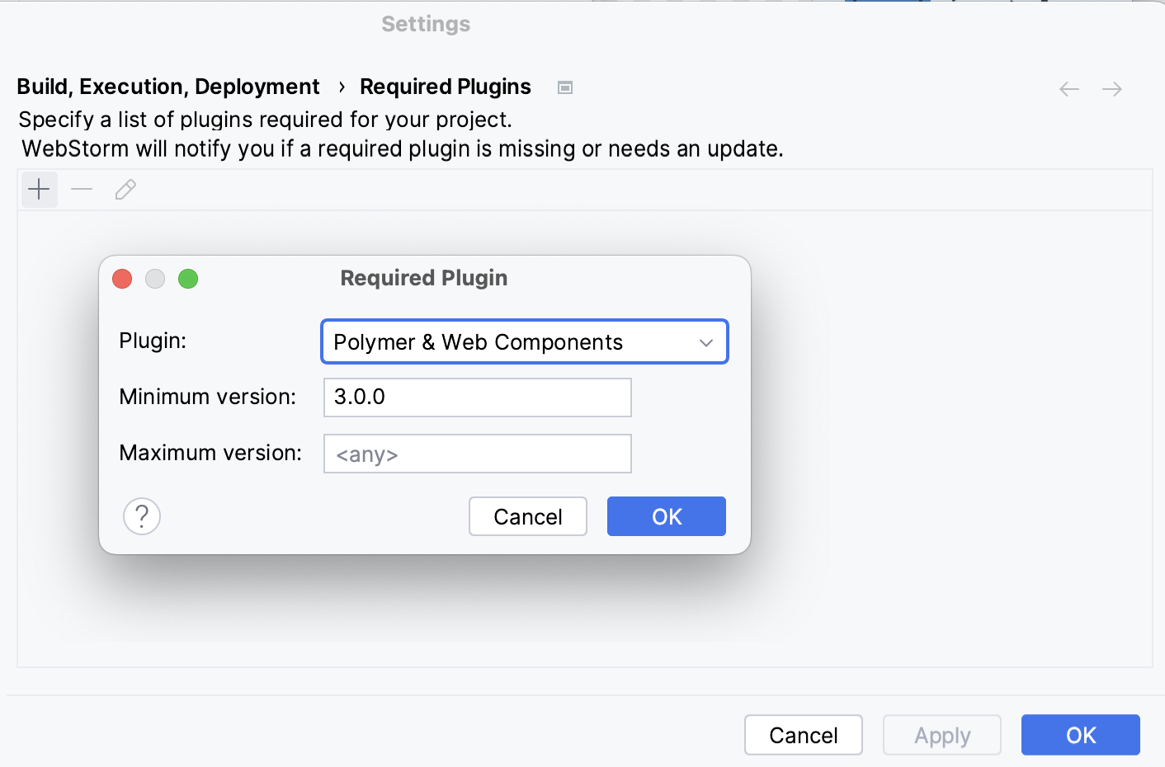Screen dimensions: 1165x767
Task: Click the Plugin dropdown chevron arrow
Action: coord(706,341)
